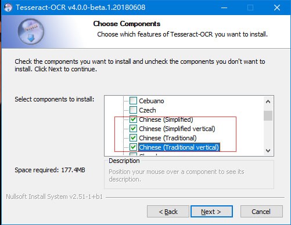Select the Chinese (Traditional vertical) label

[x=179, y=147]
